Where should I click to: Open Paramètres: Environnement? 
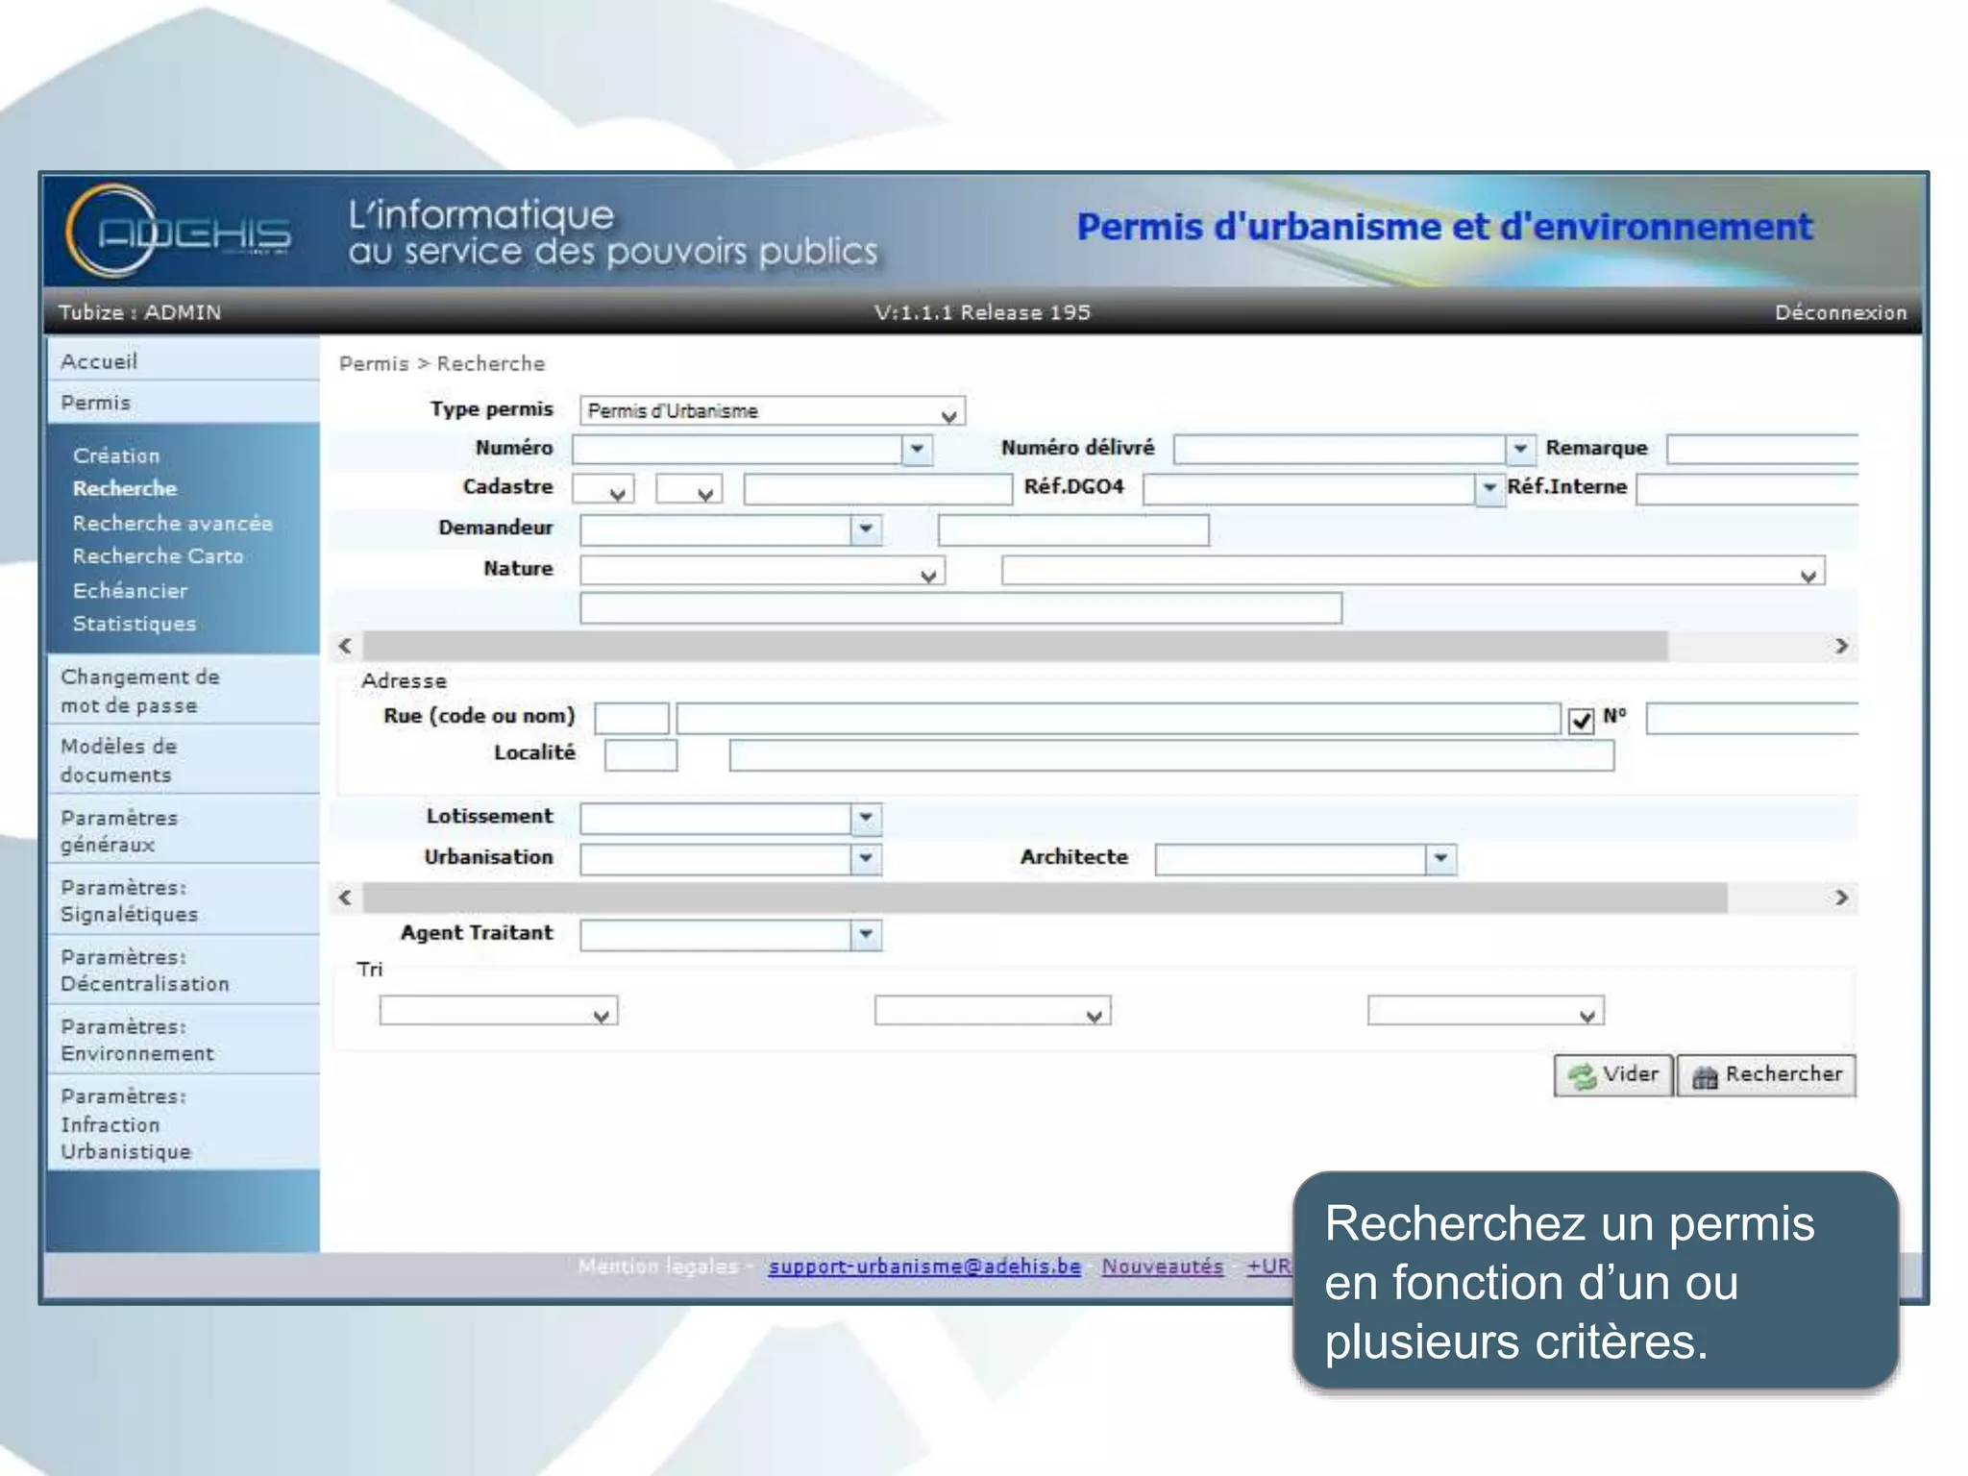pos(183,1040)
